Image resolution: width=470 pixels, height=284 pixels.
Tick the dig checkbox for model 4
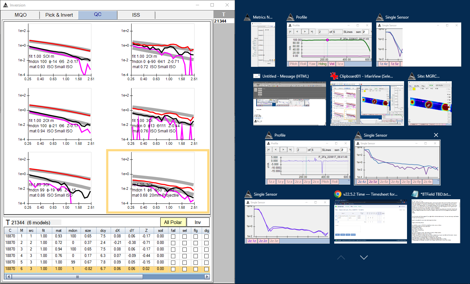(x=206, y=256)
